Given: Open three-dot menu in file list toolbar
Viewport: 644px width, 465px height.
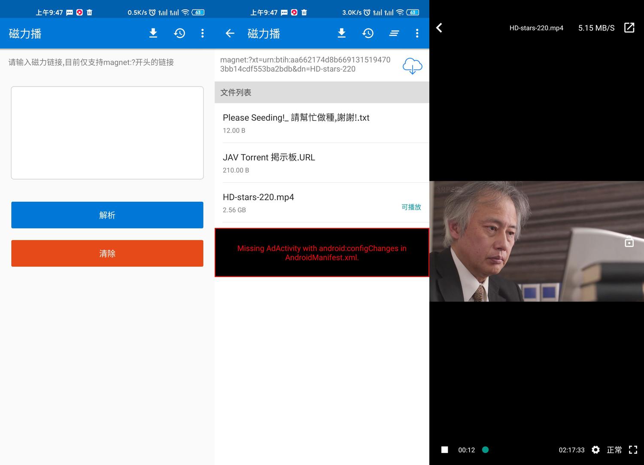Looking at the screenshot, I should (x=417, y=33).
